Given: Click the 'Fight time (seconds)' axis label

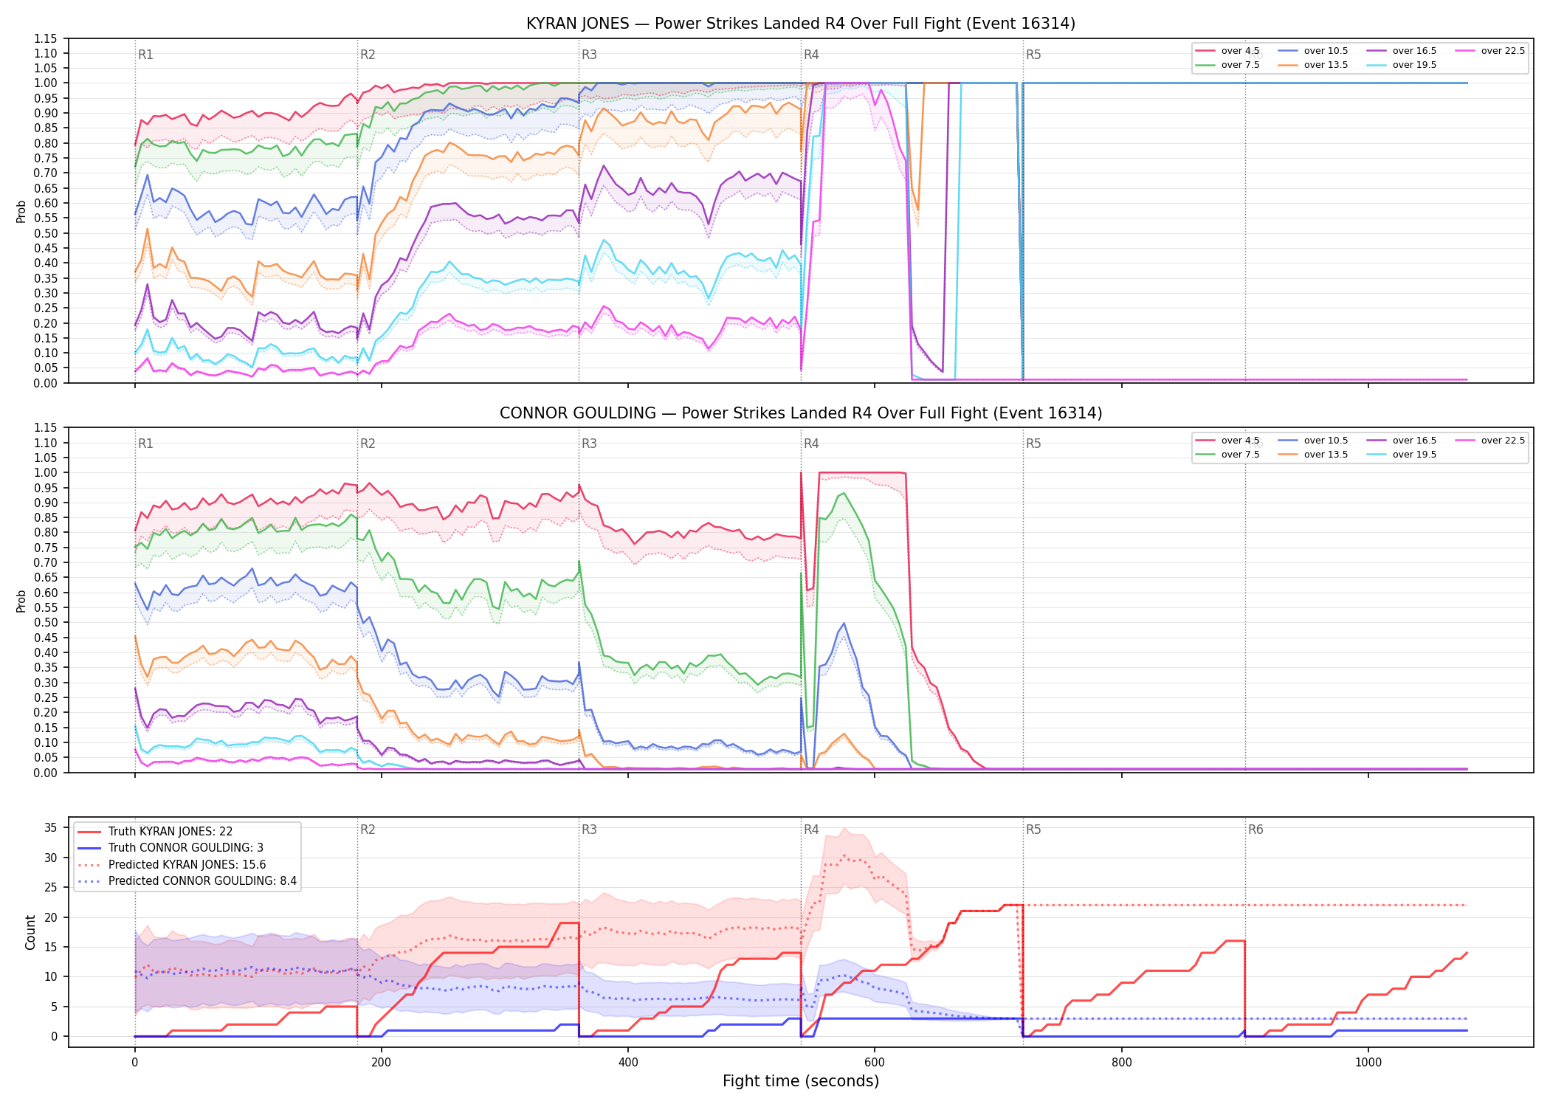Looking at the screenshot, I should pos(801,1081).
